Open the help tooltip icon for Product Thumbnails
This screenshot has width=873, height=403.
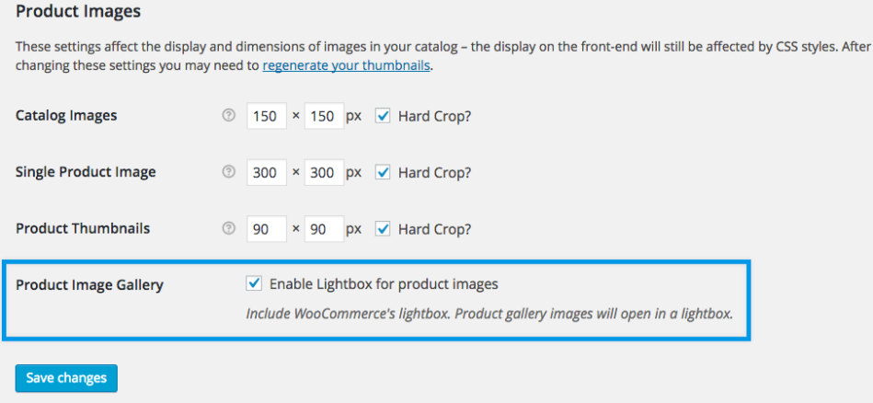tap(228, 229)
